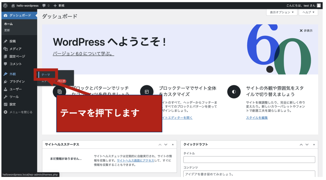Click the styles half-circle icon
This screenshot has width=326, height=180.
(x=234, y=92)
